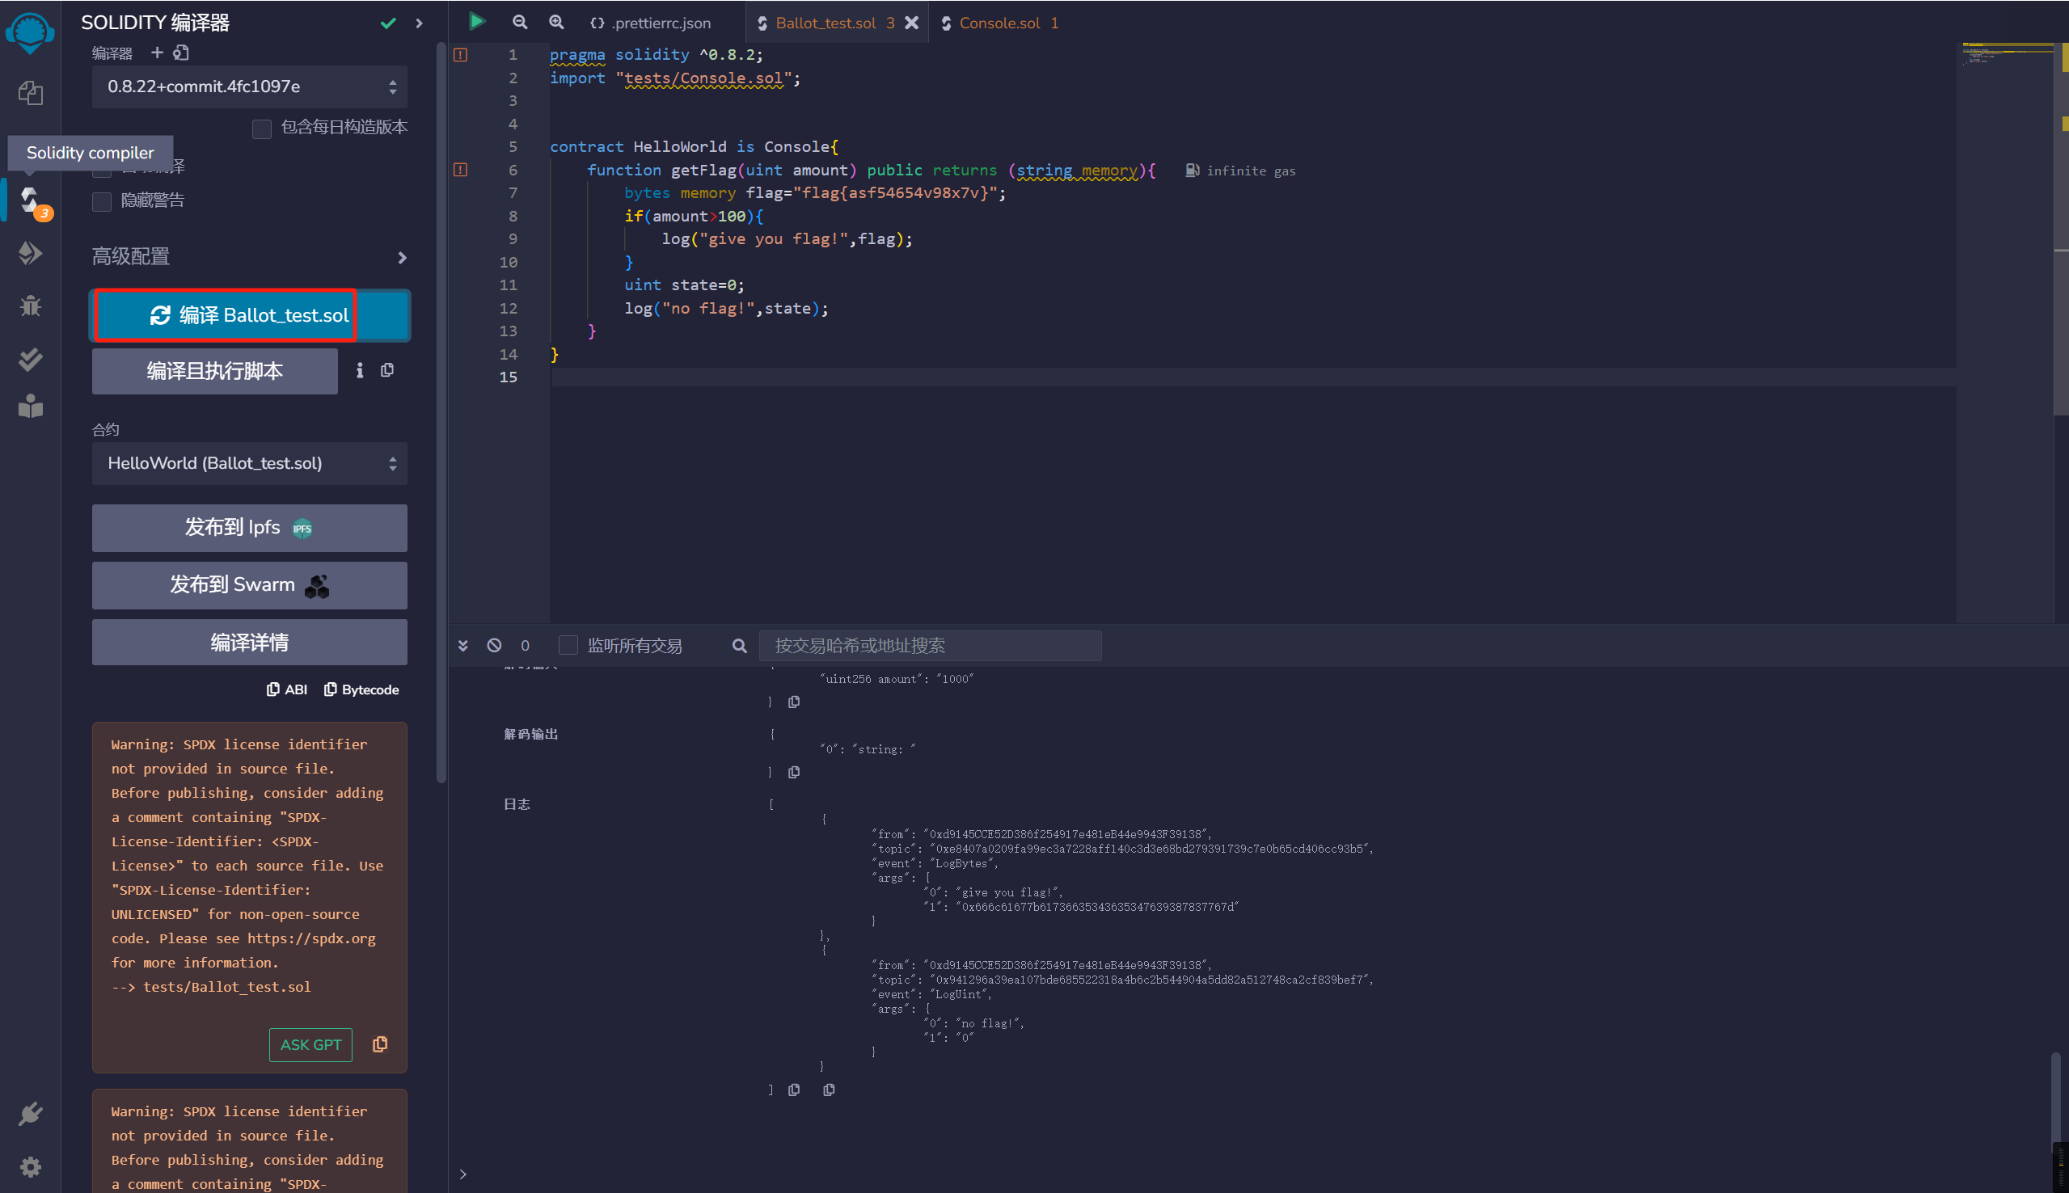The width and height of the screenshot is (2069, 1193).
Task: Collapse the terminal with double chevron
Action: 463,646
